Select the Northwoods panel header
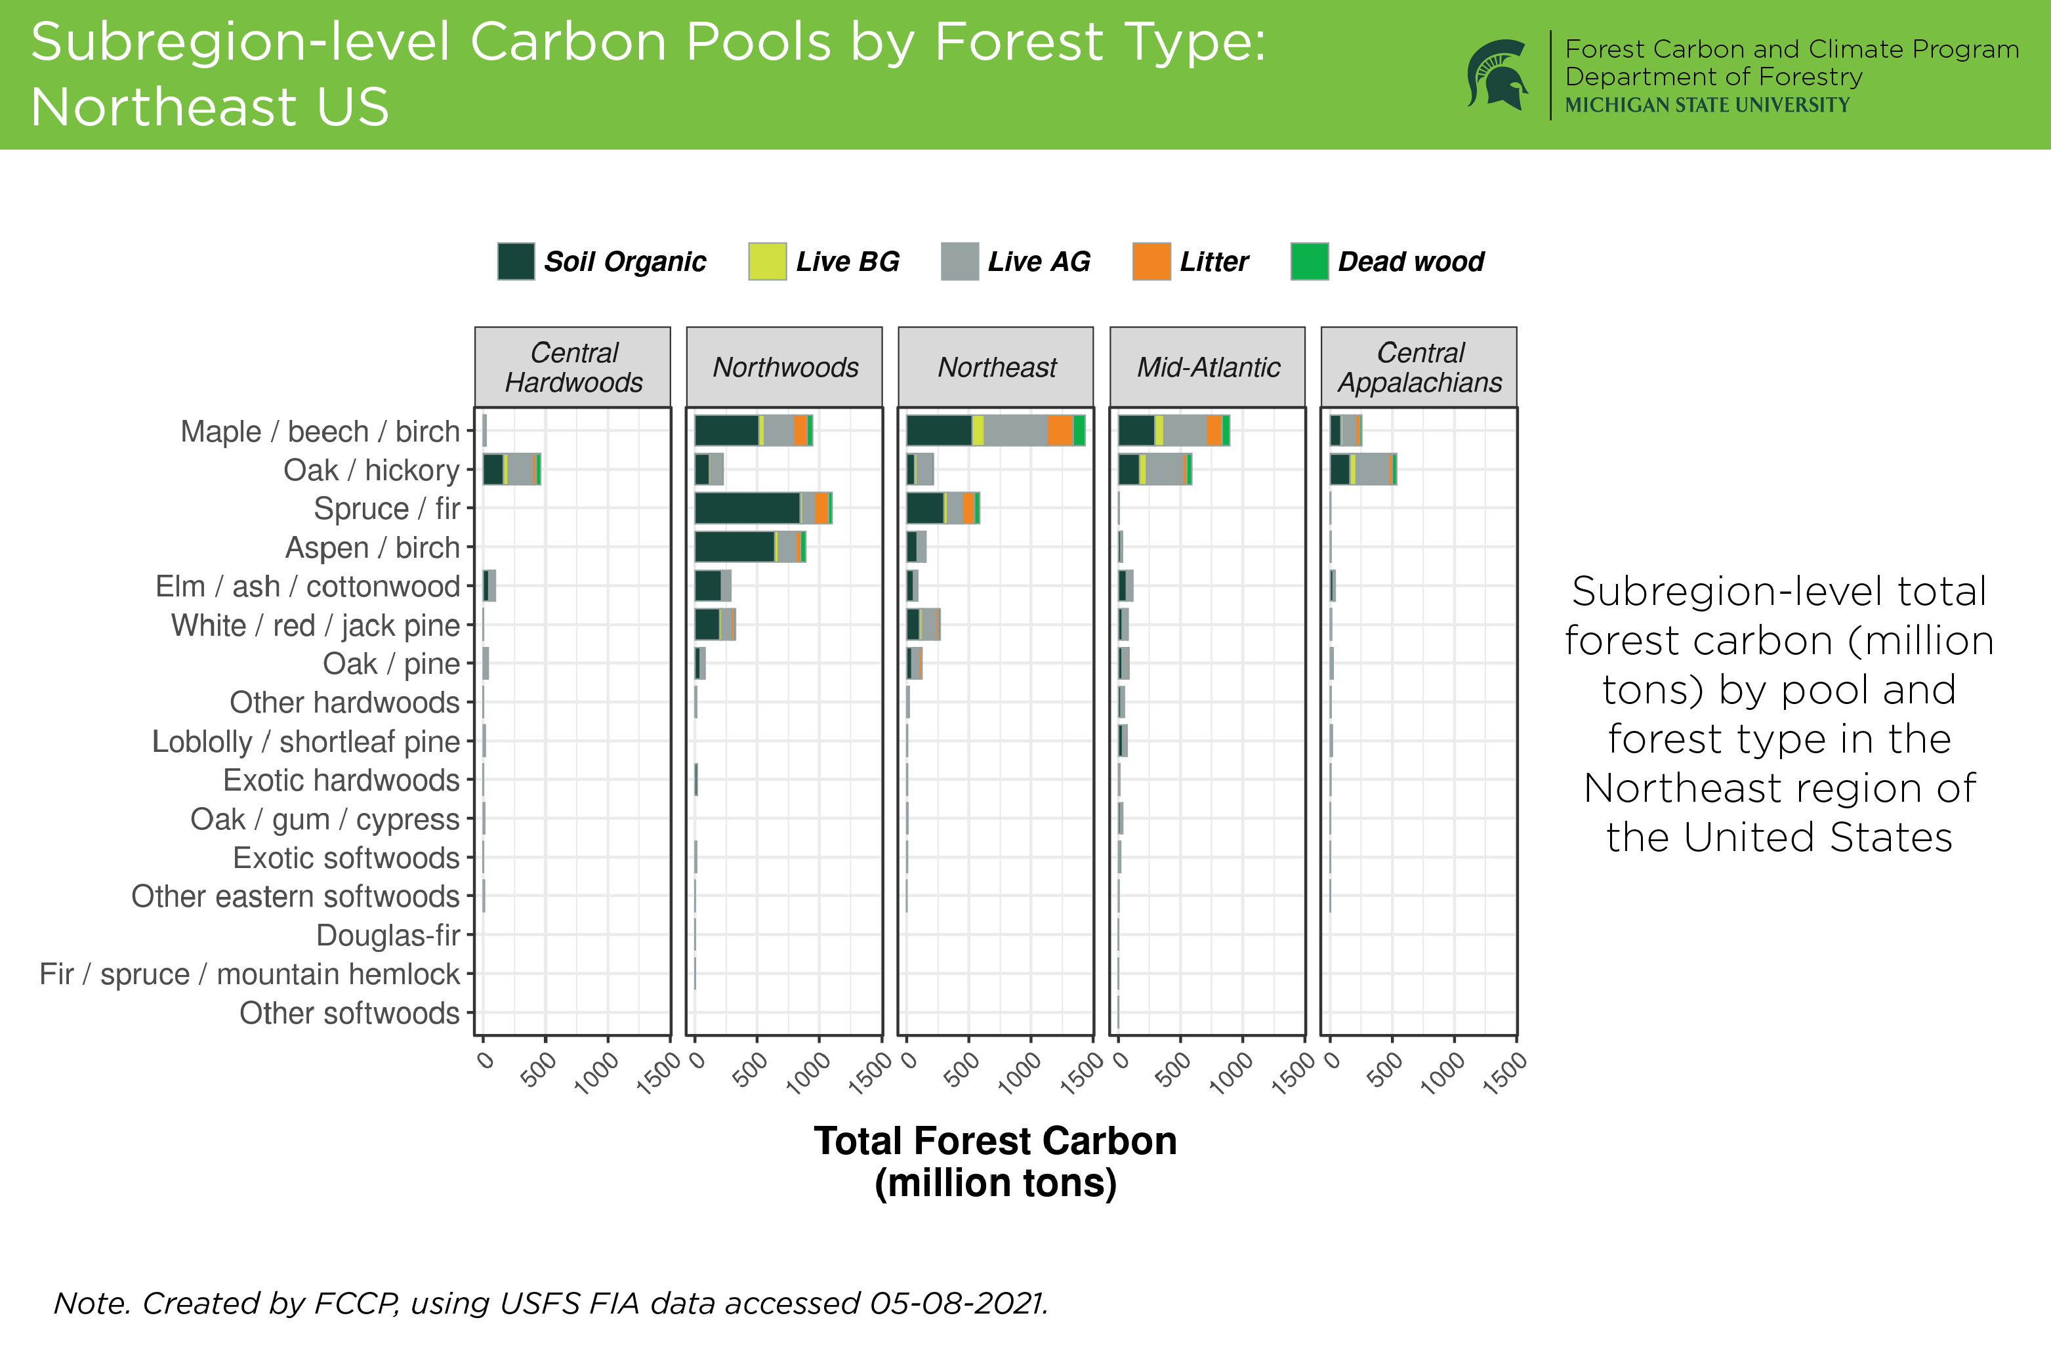Viewport: 2051px width, 1368px height. [x=784, y=367]
